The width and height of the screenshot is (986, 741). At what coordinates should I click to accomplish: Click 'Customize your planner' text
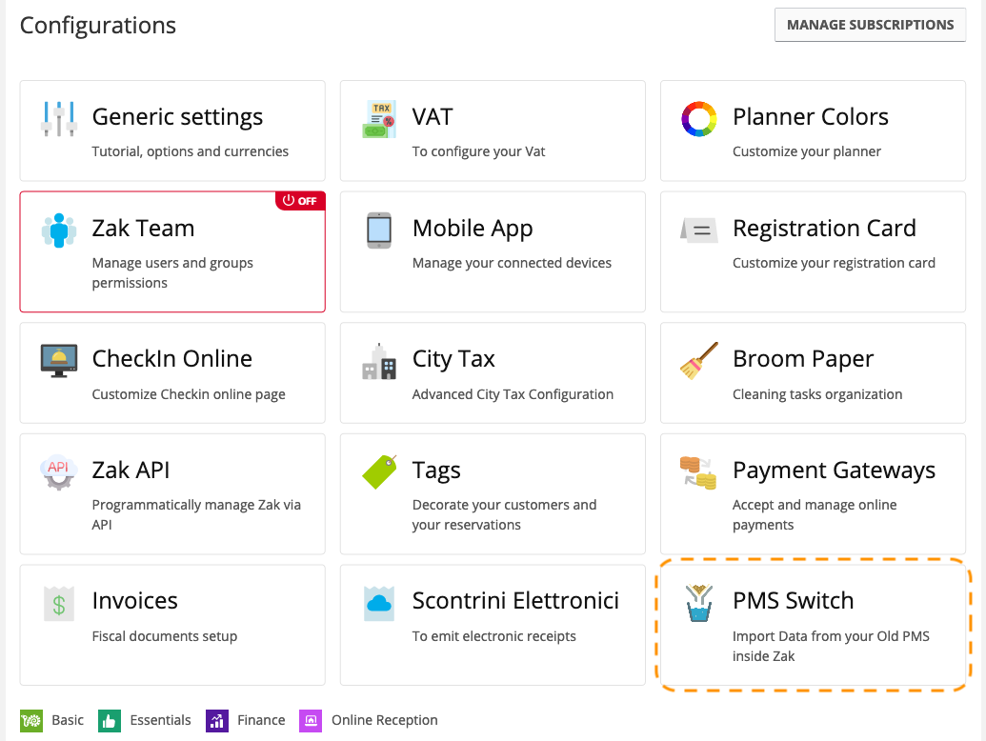(x=807, y=151)
